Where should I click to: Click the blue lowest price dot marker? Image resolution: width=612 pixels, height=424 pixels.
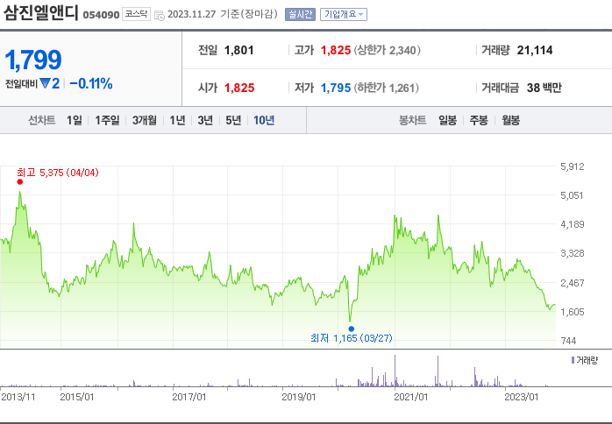352,329
